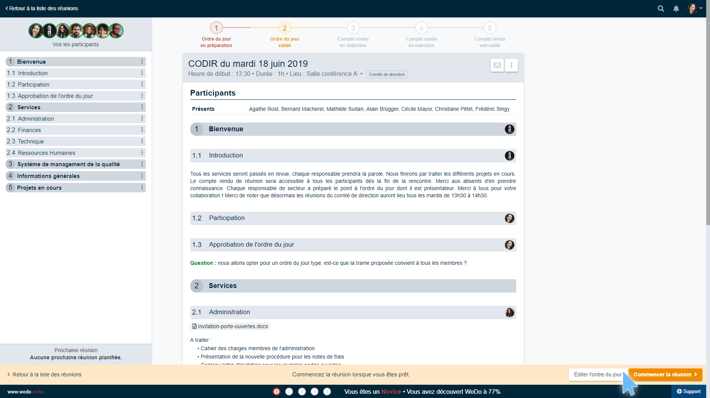Open meeting options three-dot menu
Image resolution: width=710 pixels, height=398 pixels.
511,65
